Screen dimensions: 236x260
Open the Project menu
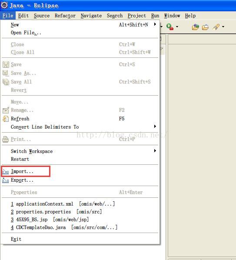tap(137, 16)
